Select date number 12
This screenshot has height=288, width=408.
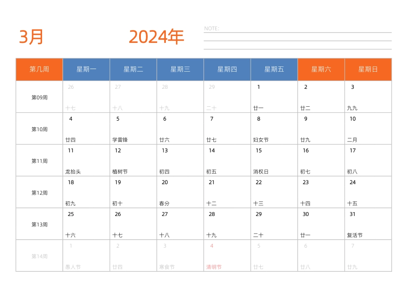tap(118, 150)
